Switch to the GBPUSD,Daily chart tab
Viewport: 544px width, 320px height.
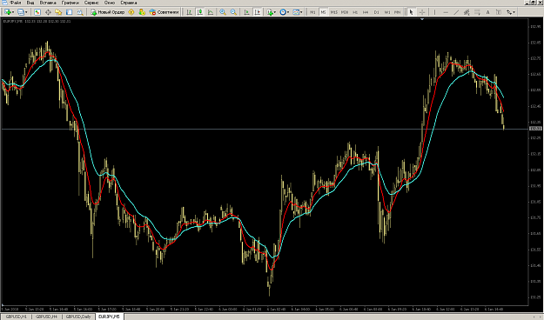pos(78,317)
